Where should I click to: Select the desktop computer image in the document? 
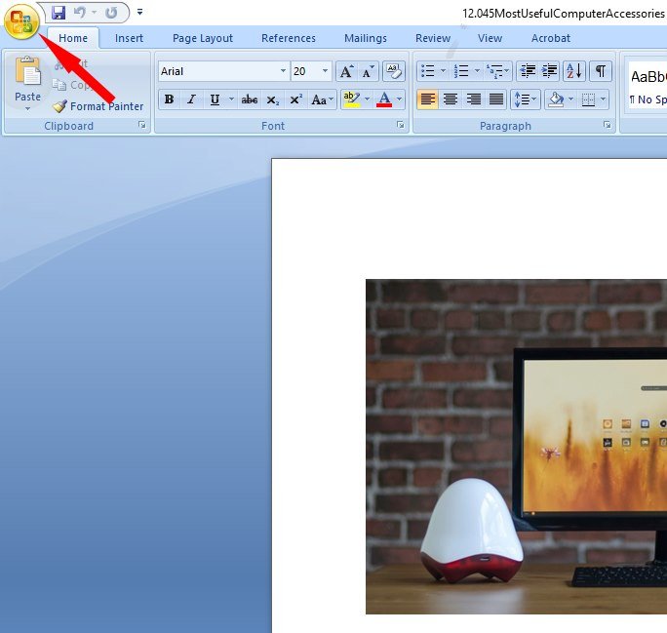[x=516, y=447]
